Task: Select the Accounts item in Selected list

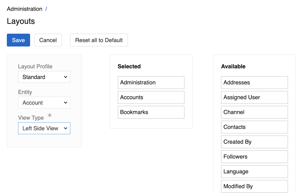Action: pyautogui.click(x=151, y=97)
